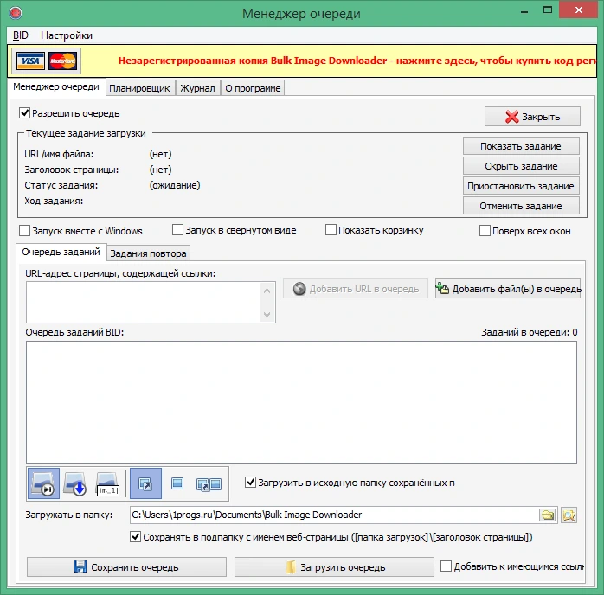The image size is (604, 595).
Task: Click 'Заголовок страницы:' label
Action: tap(72, 170)
